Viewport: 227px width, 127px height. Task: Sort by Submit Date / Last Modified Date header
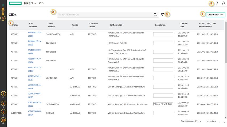[207, 25]
